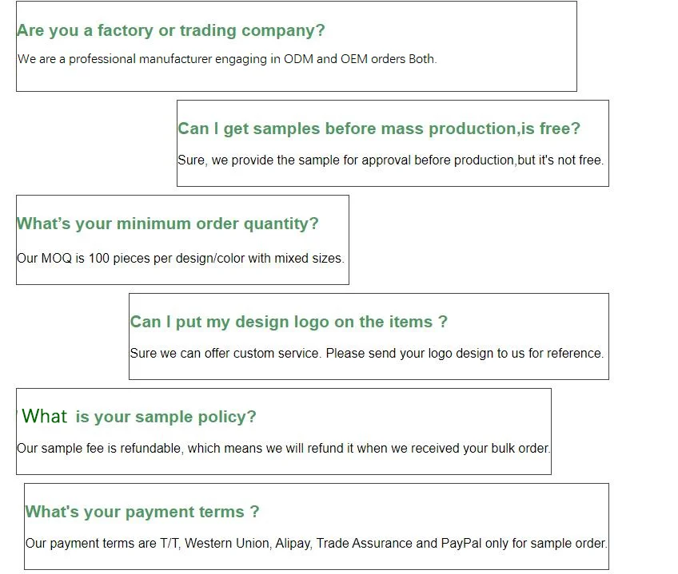The height and width of the screenshot is (574, 678).
Task: Click the "Can I put my design logo" question
Action: point(289,322)
